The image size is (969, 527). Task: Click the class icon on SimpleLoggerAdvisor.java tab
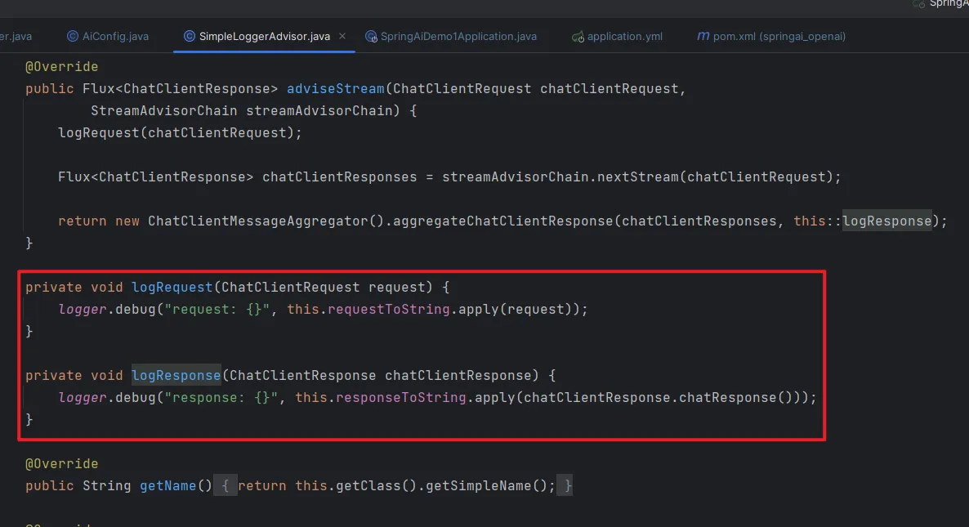189,37
